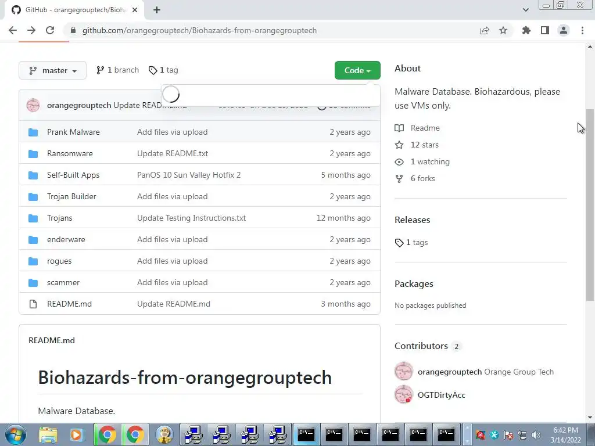
Task: View the 6 forks link
Action: point(423,179)
